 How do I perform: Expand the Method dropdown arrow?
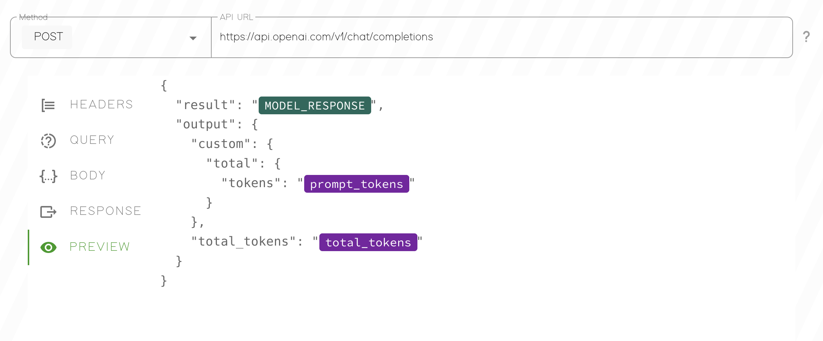[x=193, y=38]
